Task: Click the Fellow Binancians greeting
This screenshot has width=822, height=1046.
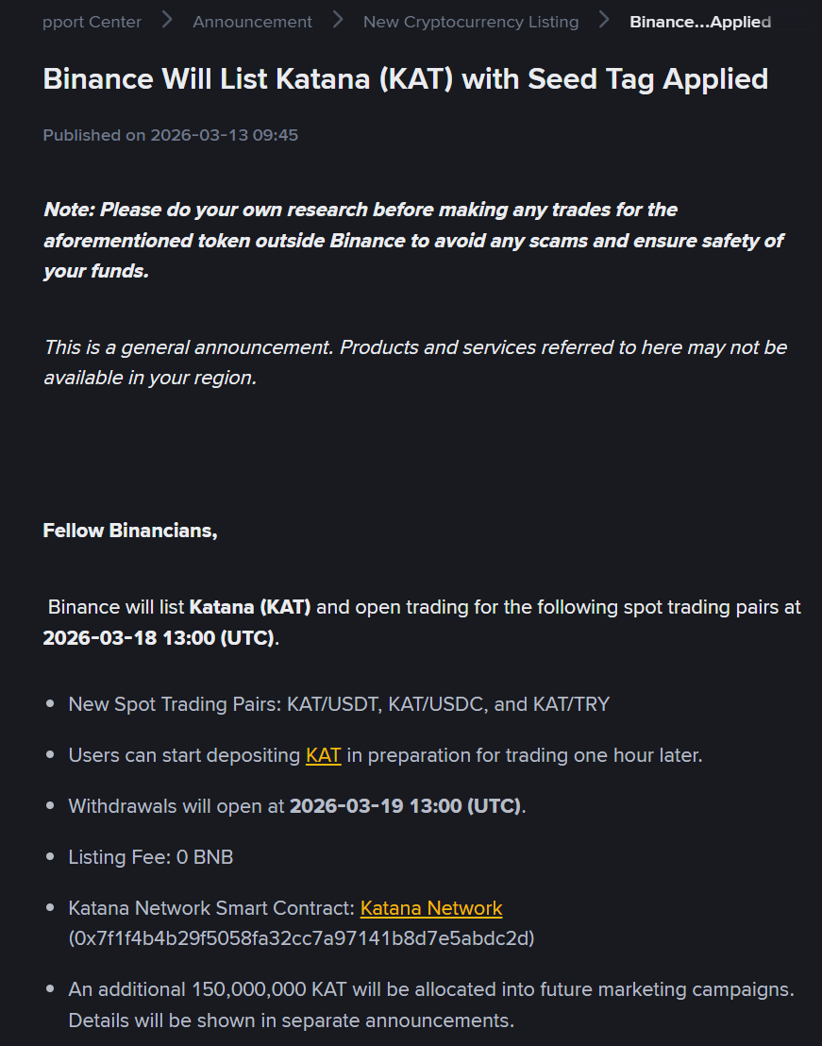Action: pyautogui.click(x=130, y=531)
